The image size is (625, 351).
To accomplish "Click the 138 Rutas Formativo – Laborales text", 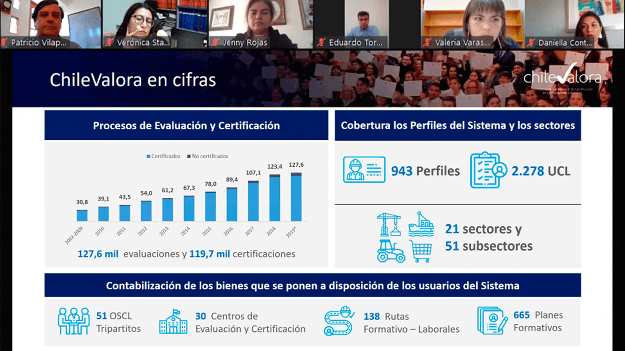I will pyautogui.click(x=411, y=323).
